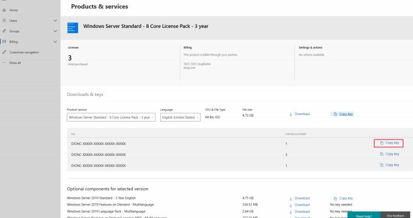Click the Licenses total of 3
The height and width of the screenshot is (218, 413).
pyautogui.click(x=70, y=58)
